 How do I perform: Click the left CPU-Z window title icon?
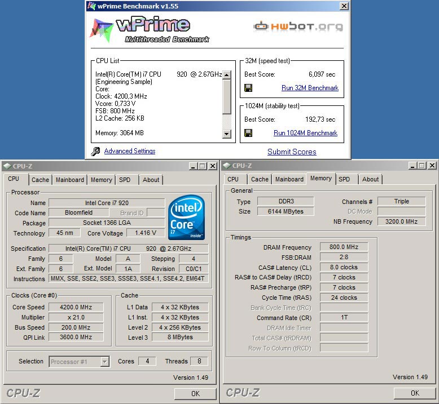[x=7, y=166]
